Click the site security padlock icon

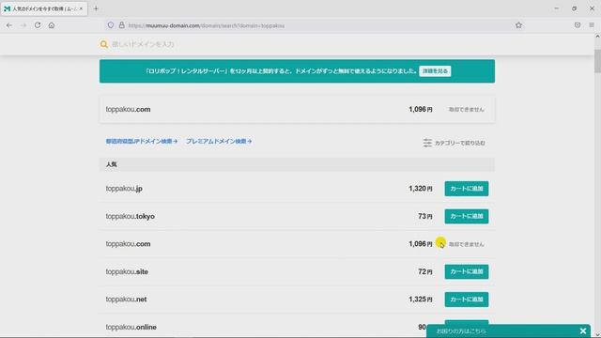[121, 25]
